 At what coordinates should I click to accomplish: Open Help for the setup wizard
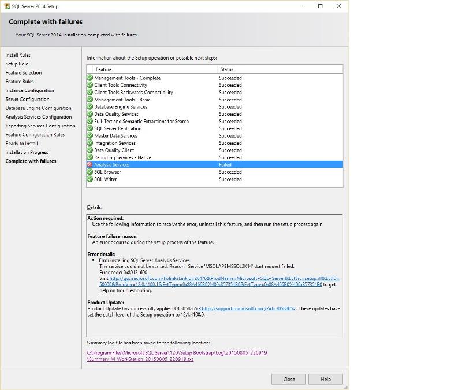[326, 379]
